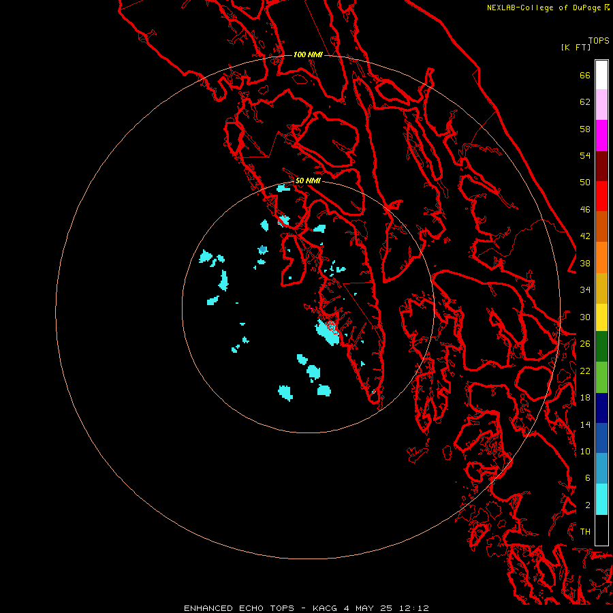613x613 pixels.
Task: Click the yellow 34 kft legend swatch
Action: (601, 317)
